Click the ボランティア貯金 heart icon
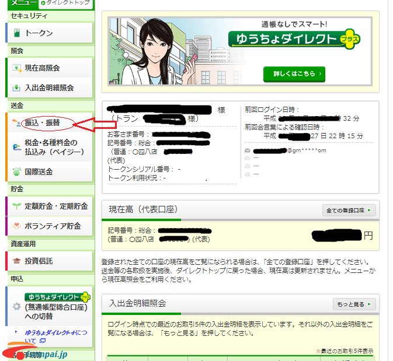This screenshot has height=361, width=393. tap(16, 226)
